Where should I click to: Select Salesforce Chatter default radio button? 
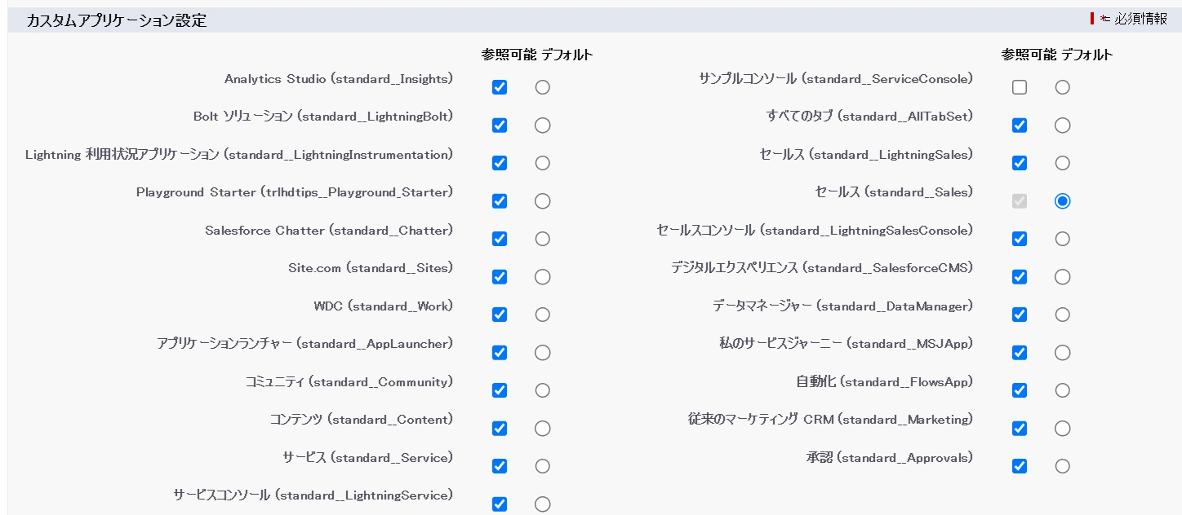pyautogui.click(x=543, y=239)
